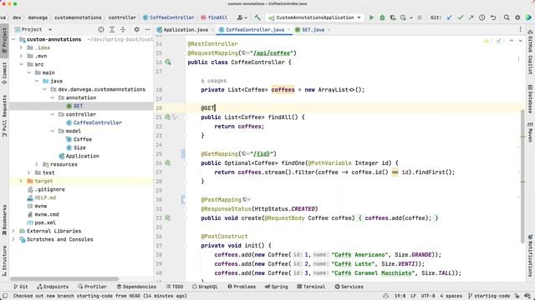The image size is (535, 300).
Task: Open run configuration CustomAnnotationsApplication dropdown
Action: 315,17
